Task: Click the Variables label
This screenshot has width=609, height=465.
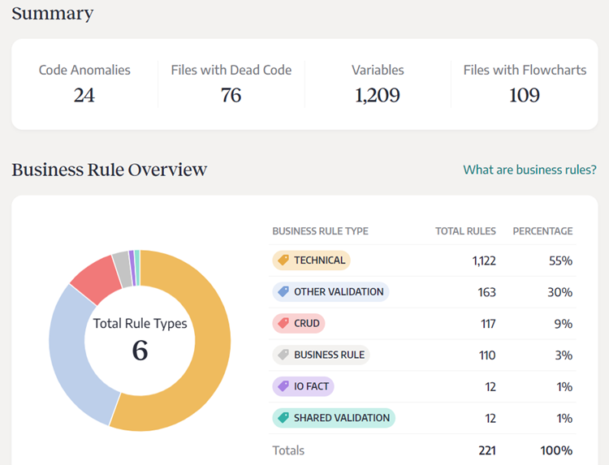Action: [378, 70]
